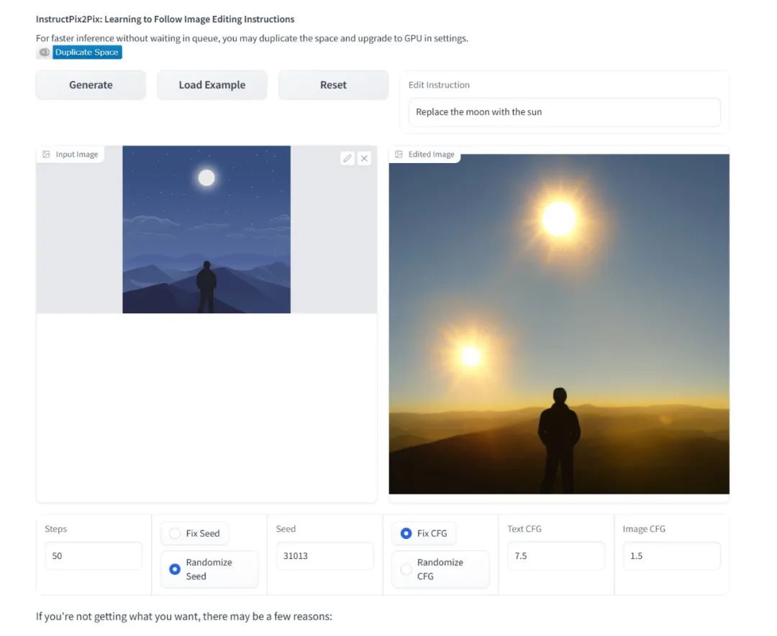
Task: Select the Randomize Seed radio option
Action: [175, 569]
